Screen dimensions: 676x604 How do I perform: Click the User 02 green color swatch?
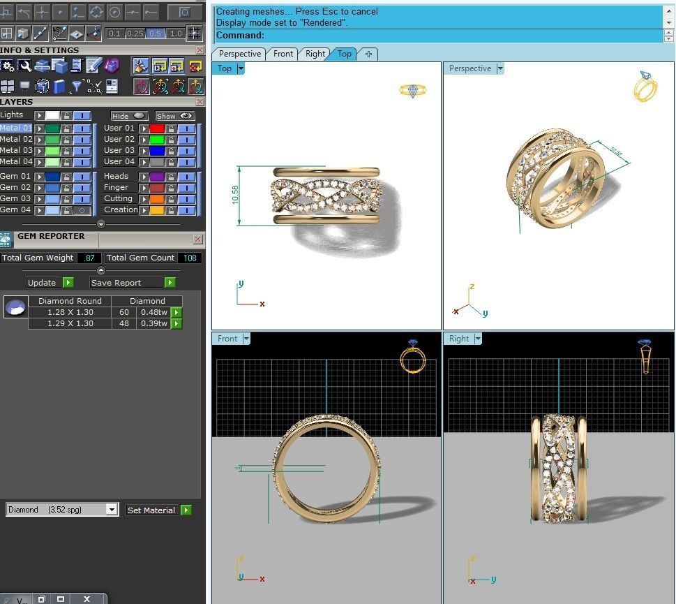(x=158, y=140)
